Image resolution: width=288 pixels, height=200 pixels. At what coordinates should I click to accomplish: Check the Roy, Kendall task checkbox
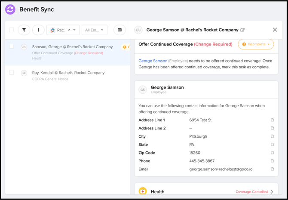click(x=12, y=72)
